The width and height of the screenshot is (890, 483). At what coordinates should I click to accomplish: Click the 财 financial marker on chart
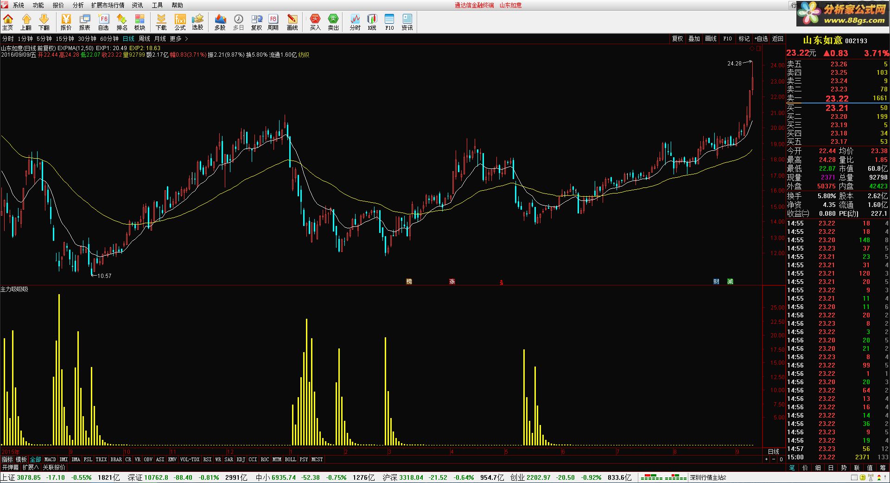click(x=716, y=281)
